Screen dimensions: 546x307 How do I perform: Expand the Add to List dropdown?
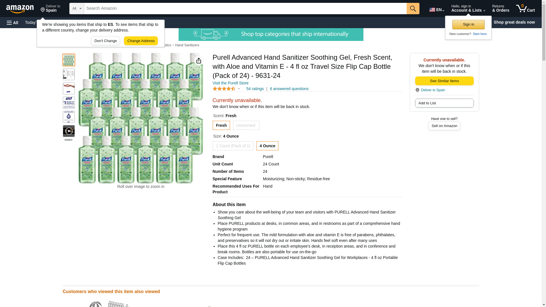click(444, 103)
